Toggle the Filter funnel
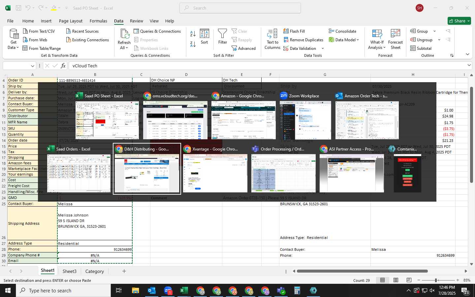 [223, 37]
